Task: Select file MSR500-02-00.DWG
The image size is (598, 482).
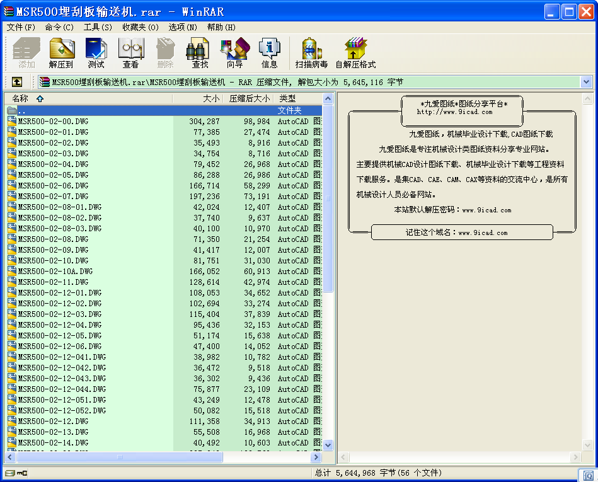Action: click(53, 122)
